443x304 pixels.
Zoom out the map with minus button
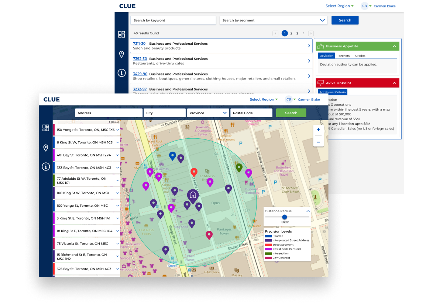[x=318, y=142]
